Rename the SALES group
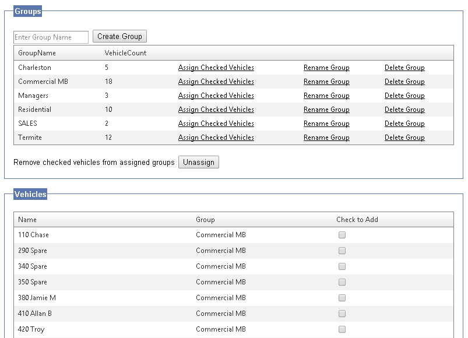This screenshot has height=338, width=468. [326, 124]
